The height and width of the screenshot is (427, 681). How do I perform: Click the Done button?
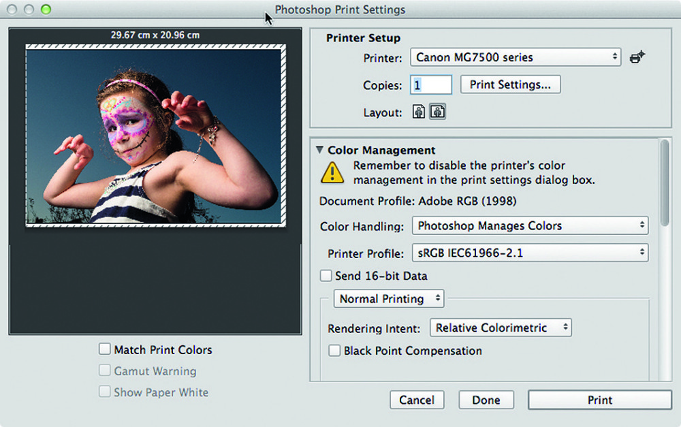point(486,400)
